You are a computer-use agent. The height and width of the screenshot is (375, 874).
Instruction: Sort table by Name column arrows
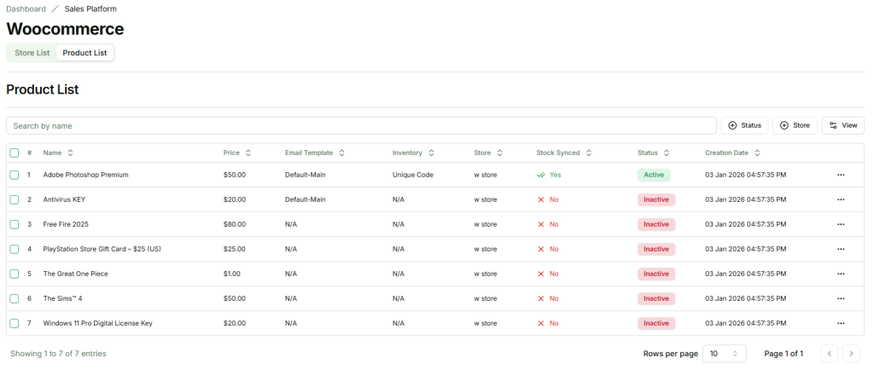[70, 153]
